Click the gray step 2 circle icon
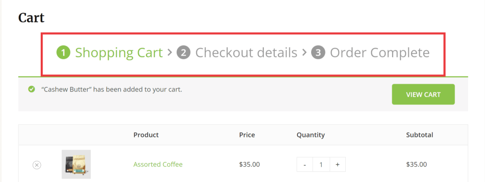The width and height of the screenshot is (485, 182). (x=183, y=53)
